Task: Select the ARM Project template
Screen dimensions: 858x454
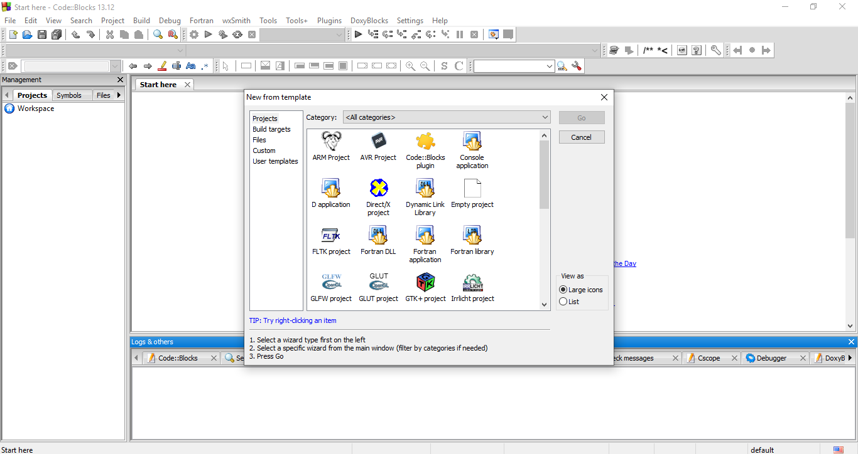Action: pyautogui.click(x=331, y=146)
